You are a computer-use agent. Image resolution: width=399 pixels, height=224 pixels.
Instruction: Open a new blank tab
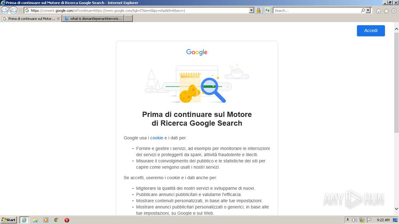coord(128,19)
